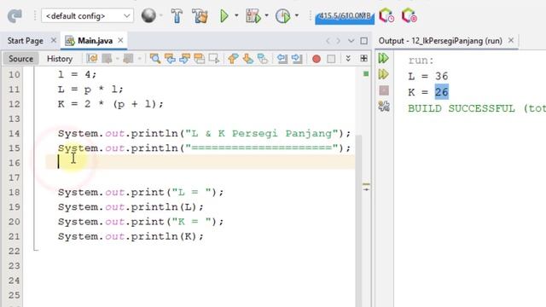Click the Output settings wrench icon

tap(384, 106)
